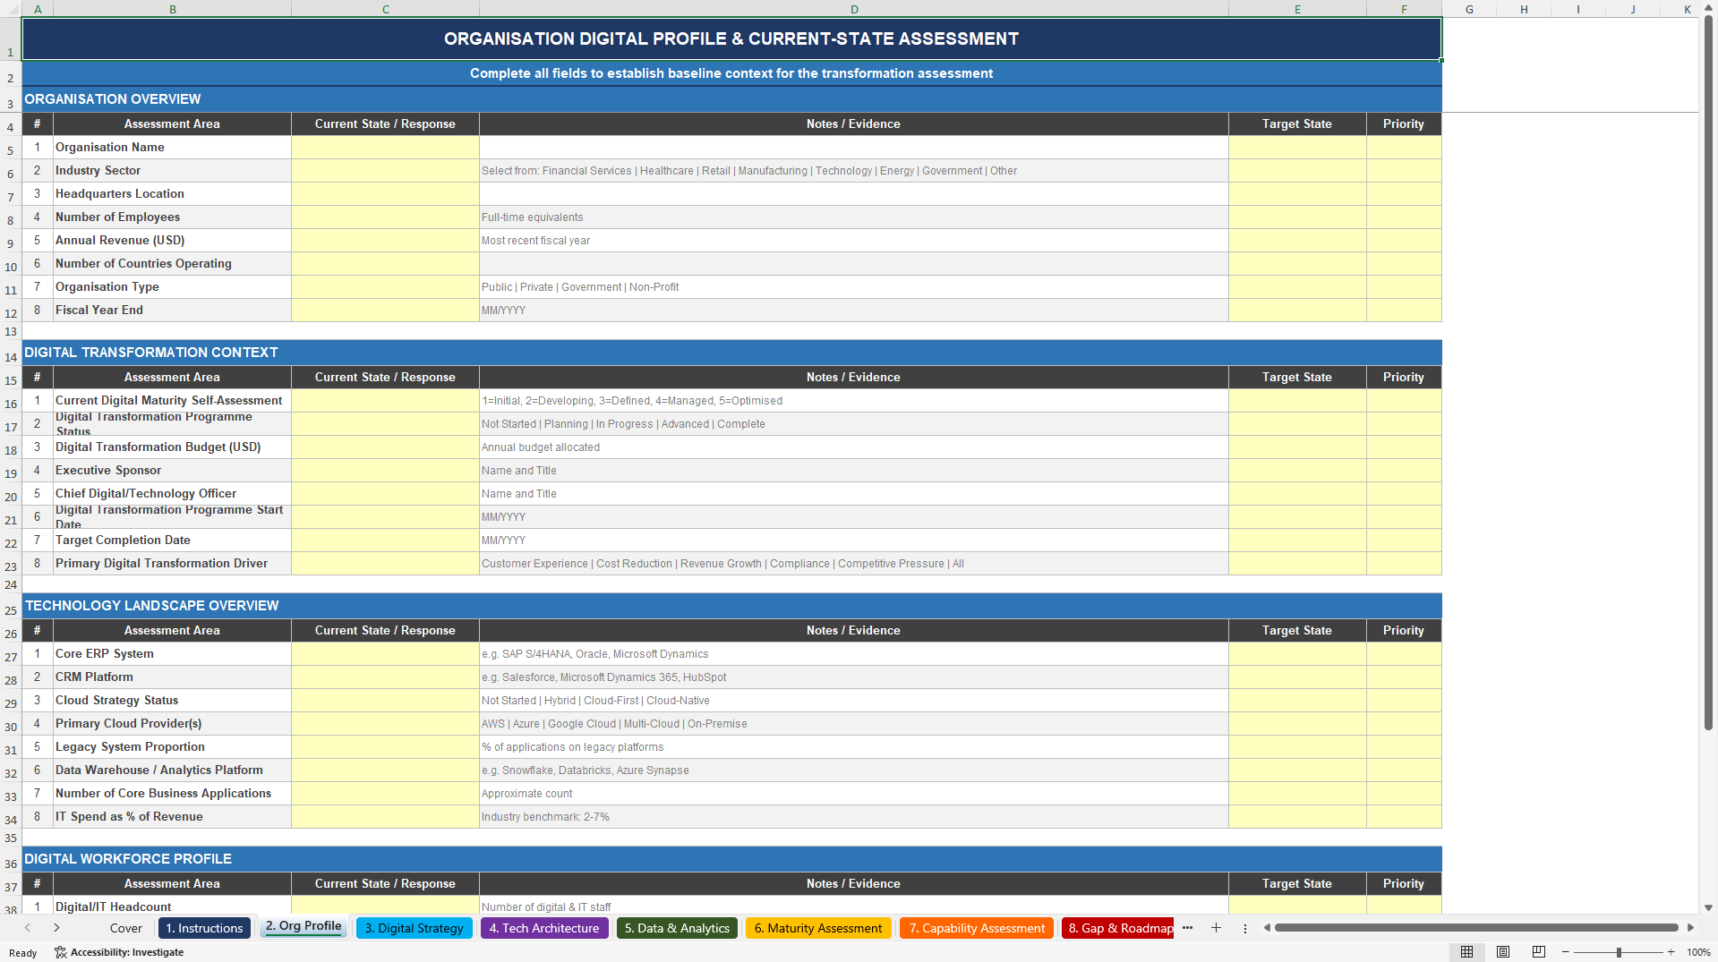Click 'Digital/IT Headcount' cell
1718x962 pixels.
172,906
